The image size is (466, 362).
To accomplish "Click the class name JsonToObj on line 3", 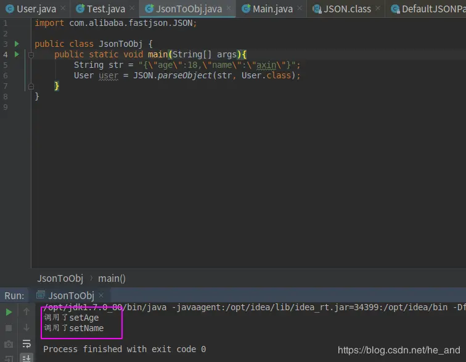I will point(120,44).
